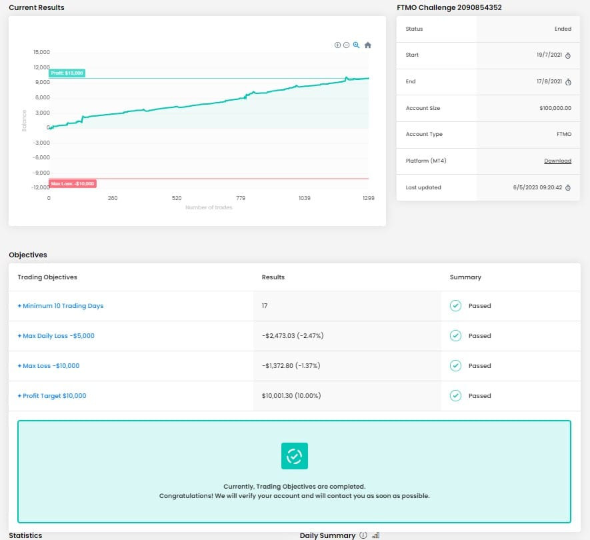Click clock icon next to End date

(568, 82)
